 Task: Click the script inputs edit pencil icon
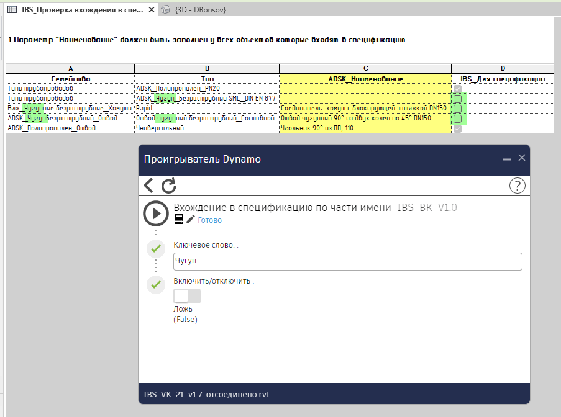191,220
